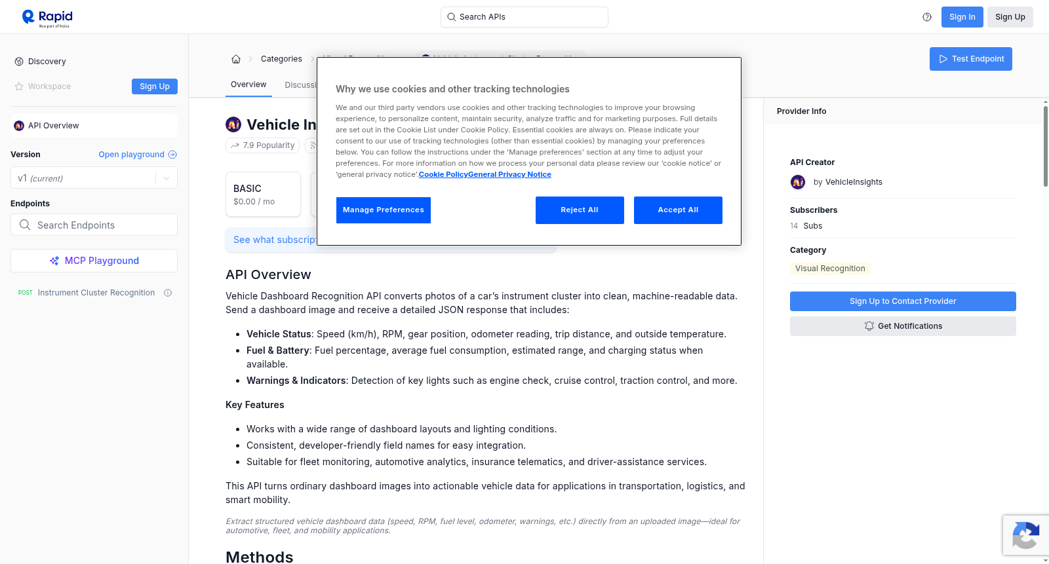Focus the Search Endpoints field
1049x564 pixels.
(x=94, y=225)
